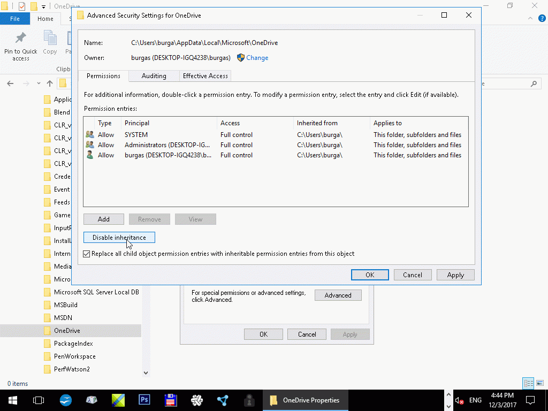Click burgas entry user icon

(x=90, y=155)
